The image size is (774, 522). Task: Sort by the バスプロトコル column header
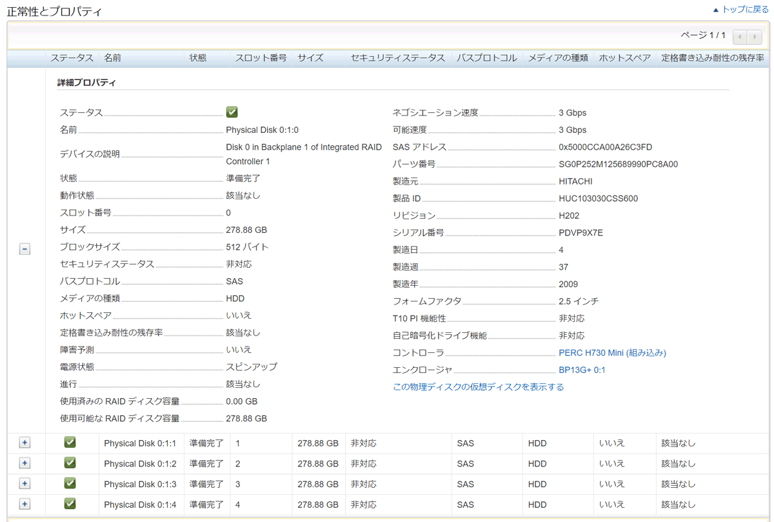click(487, 58)
